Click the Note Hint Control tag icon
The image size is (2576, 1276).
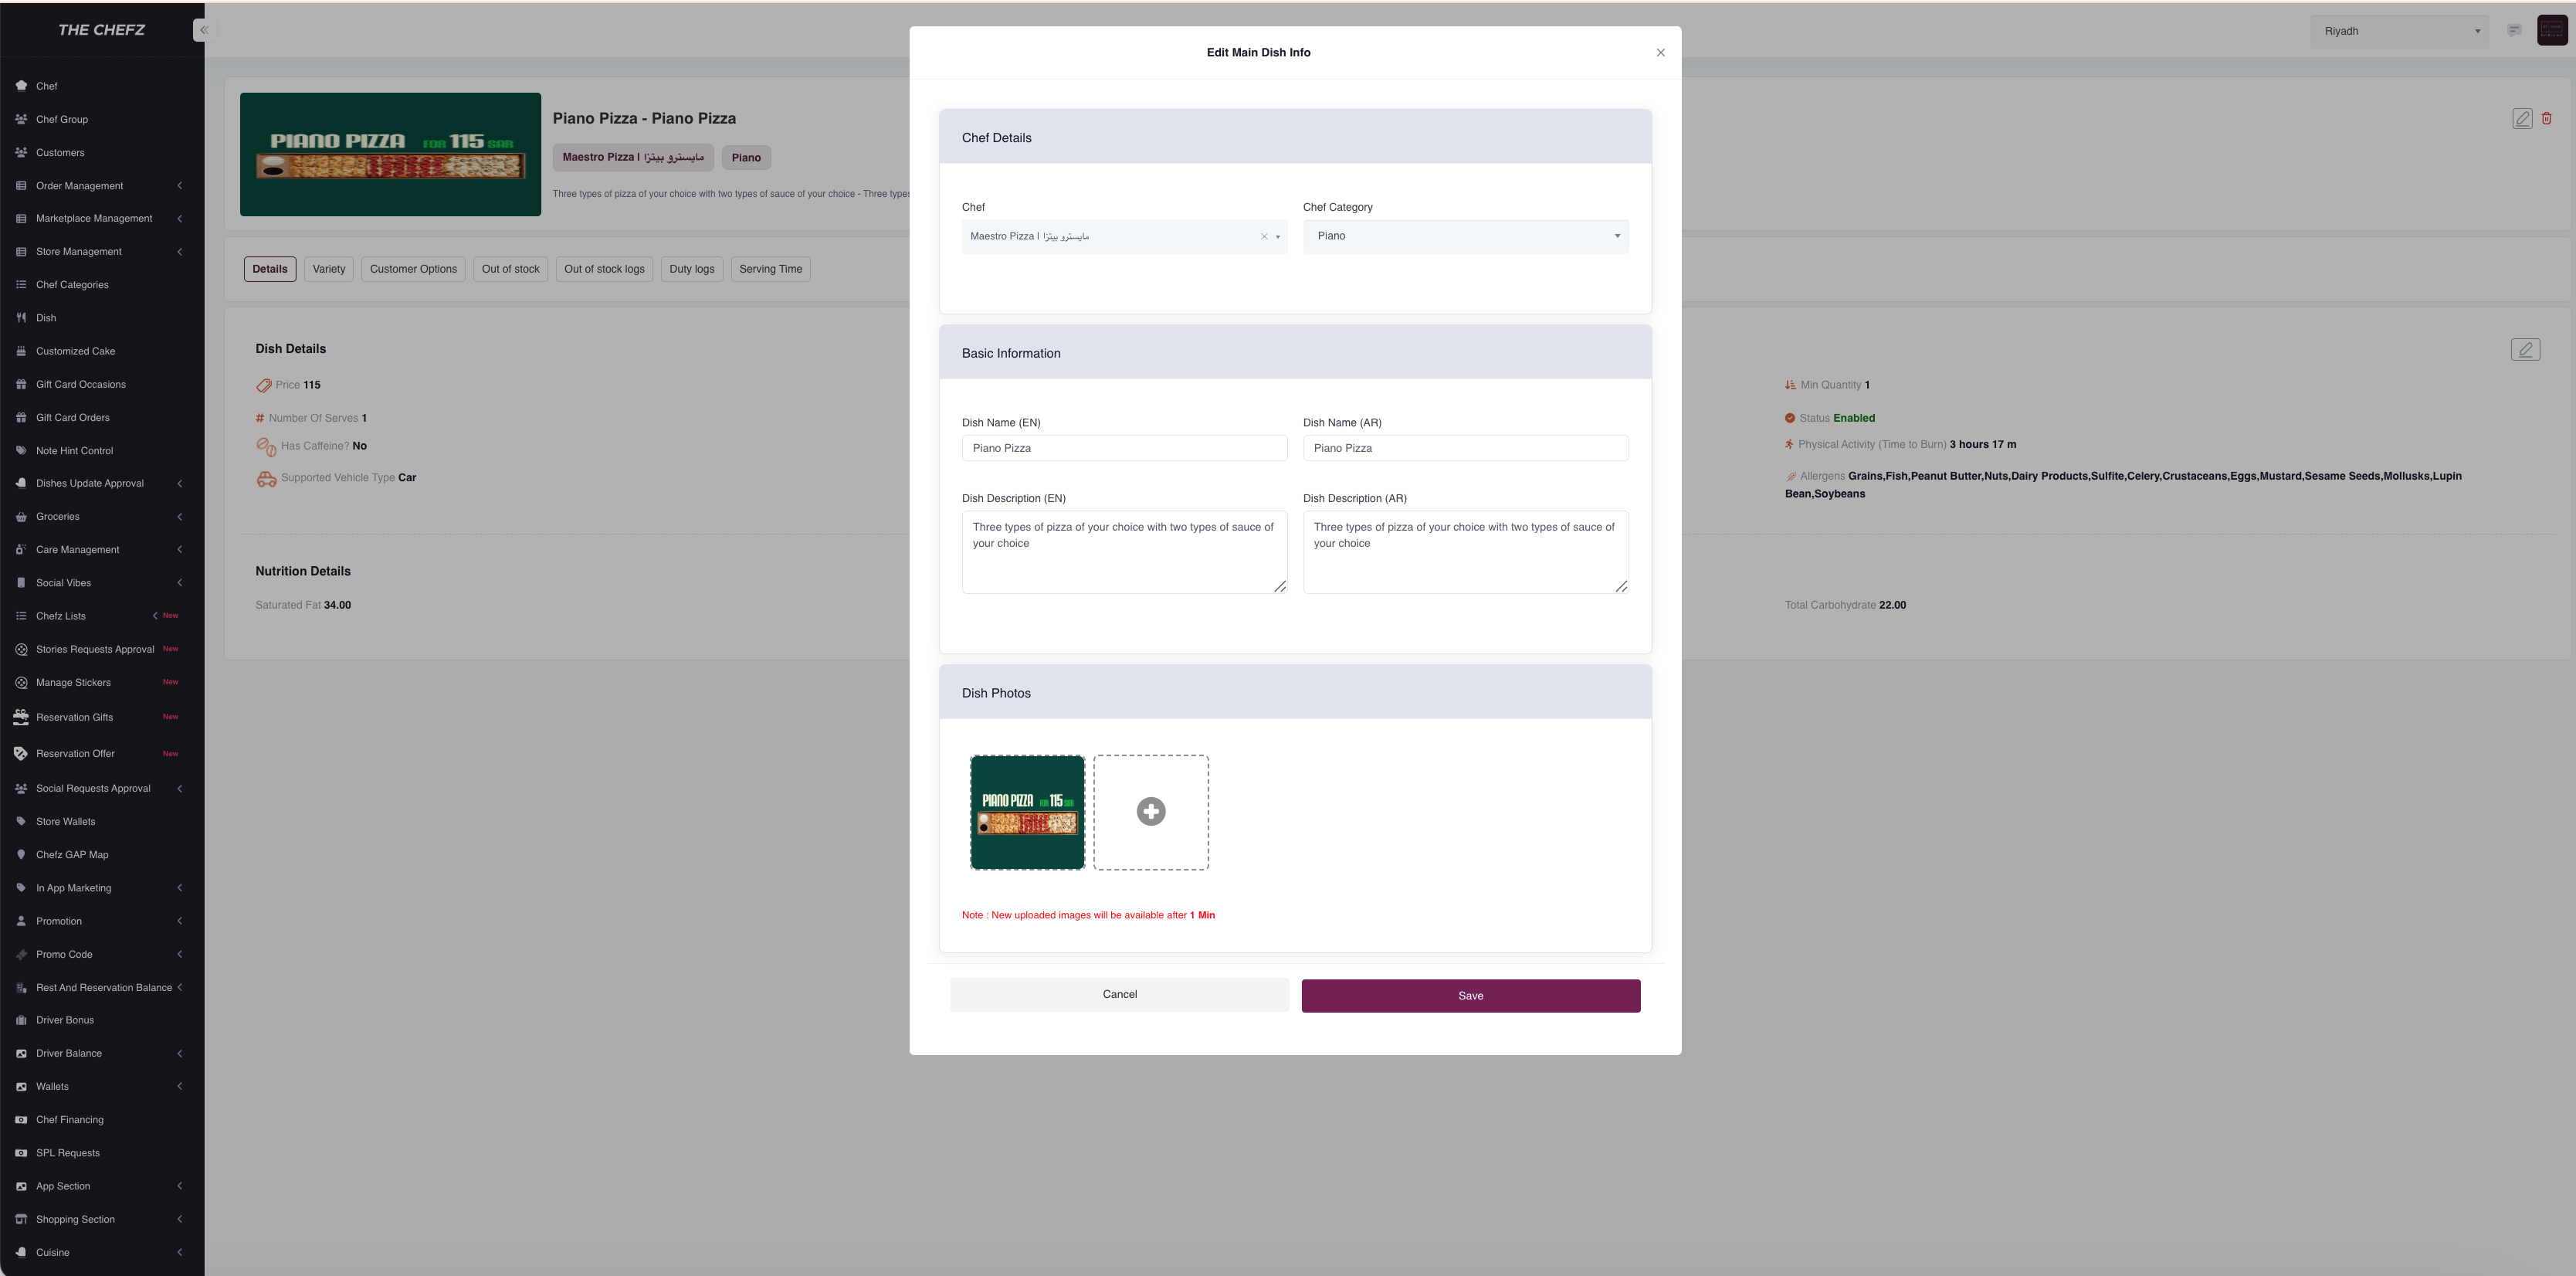click(x=21, y=451)
